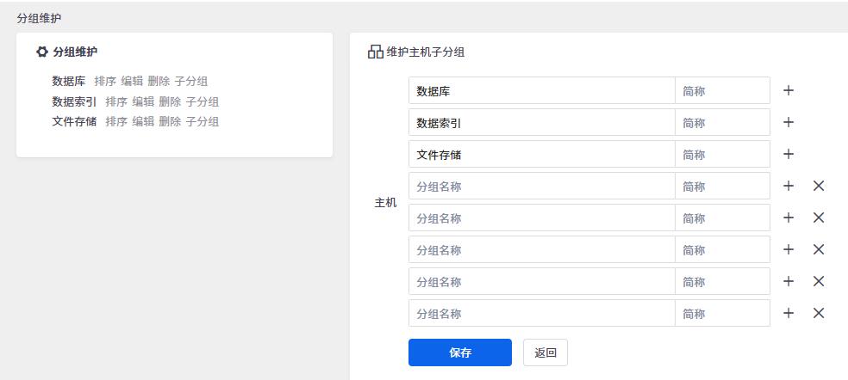
Task: Click the 维护主机子分组 hierarchy icon
Action: click(x=375, y=52)
